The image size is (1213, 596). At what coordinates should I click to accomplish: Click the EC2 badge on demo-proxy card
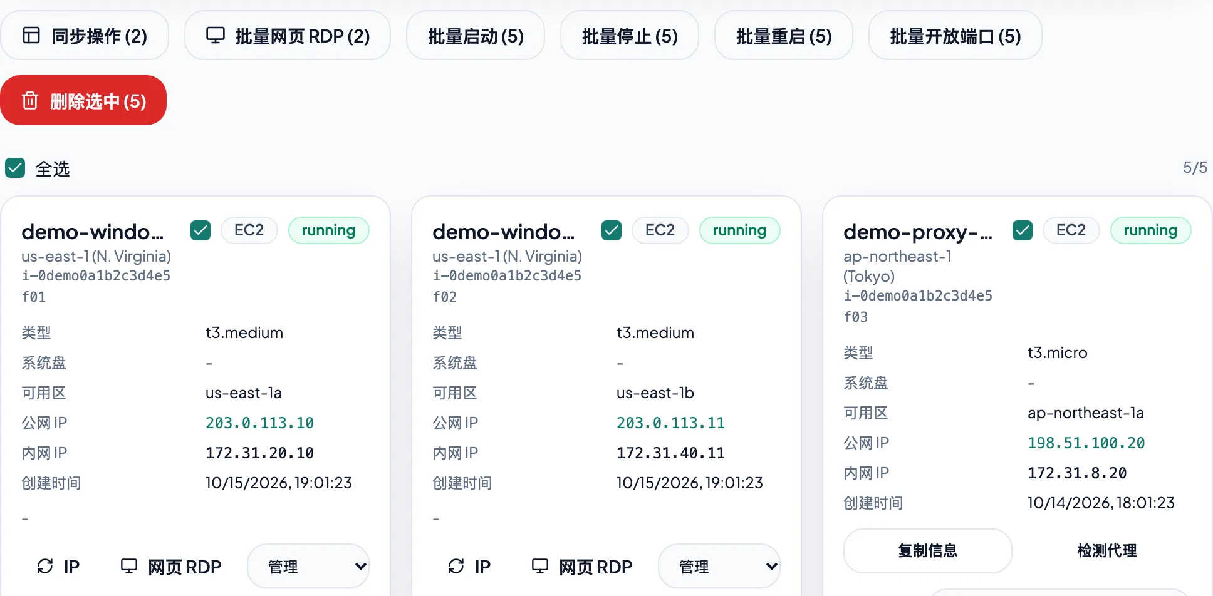pos(1071,230)
